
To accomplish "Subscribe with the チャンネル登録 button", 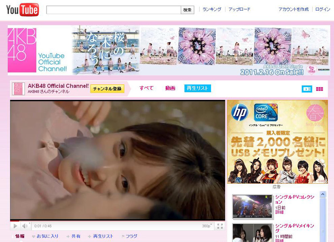I will [x=108, y=89].
